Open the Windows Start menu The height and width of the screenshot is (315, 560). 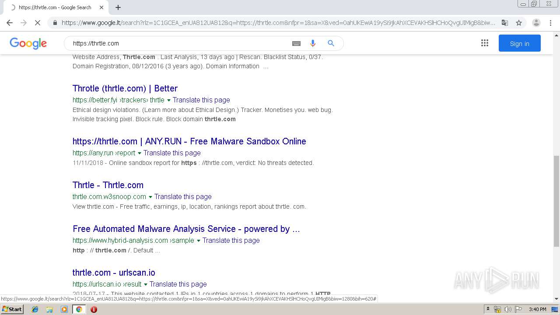[12, 309]
